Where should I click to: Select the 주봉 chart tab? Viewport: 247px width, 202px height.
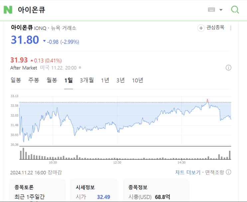(34, 80)
